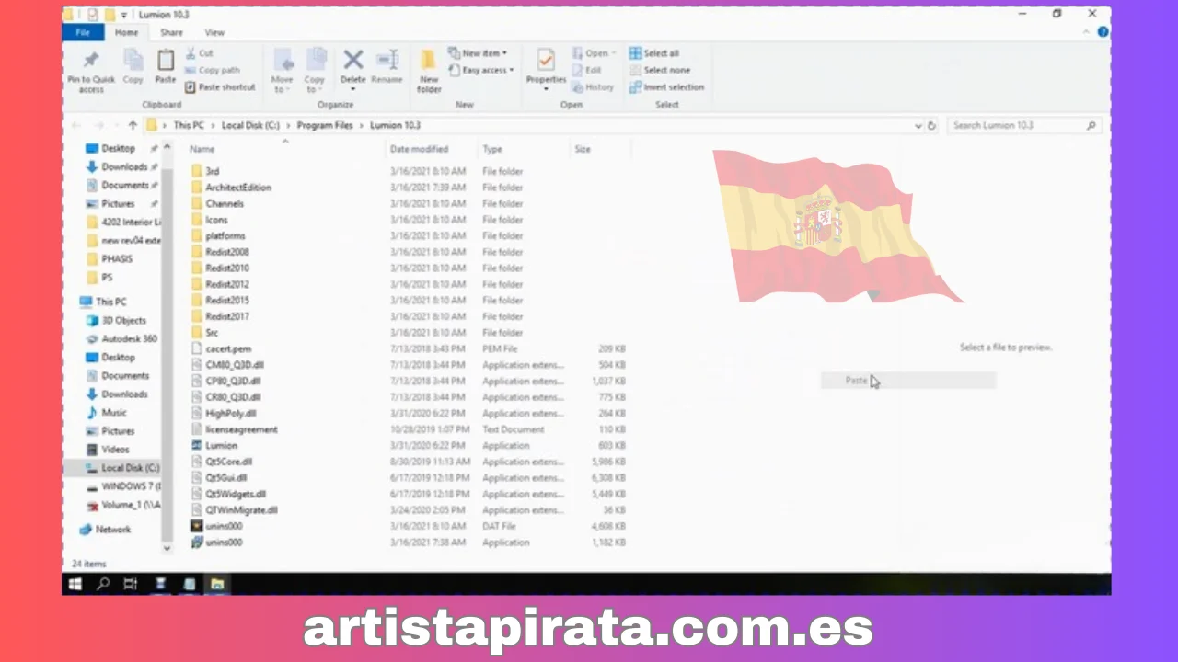1178x662 pixels.
Task: Click Program Files in the address path
Action: click(326, 125)
